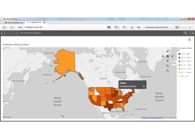
Task: Open the Mapbox attribution link
Action: (x=145, y=117)
